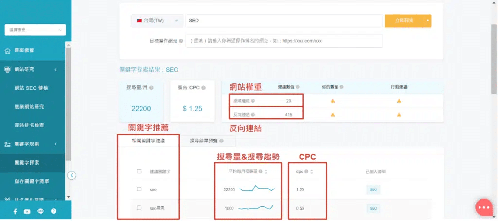498x221 pixels.
Task: Click info icon next to 廣告 CPC
Action: pos(203,88)
